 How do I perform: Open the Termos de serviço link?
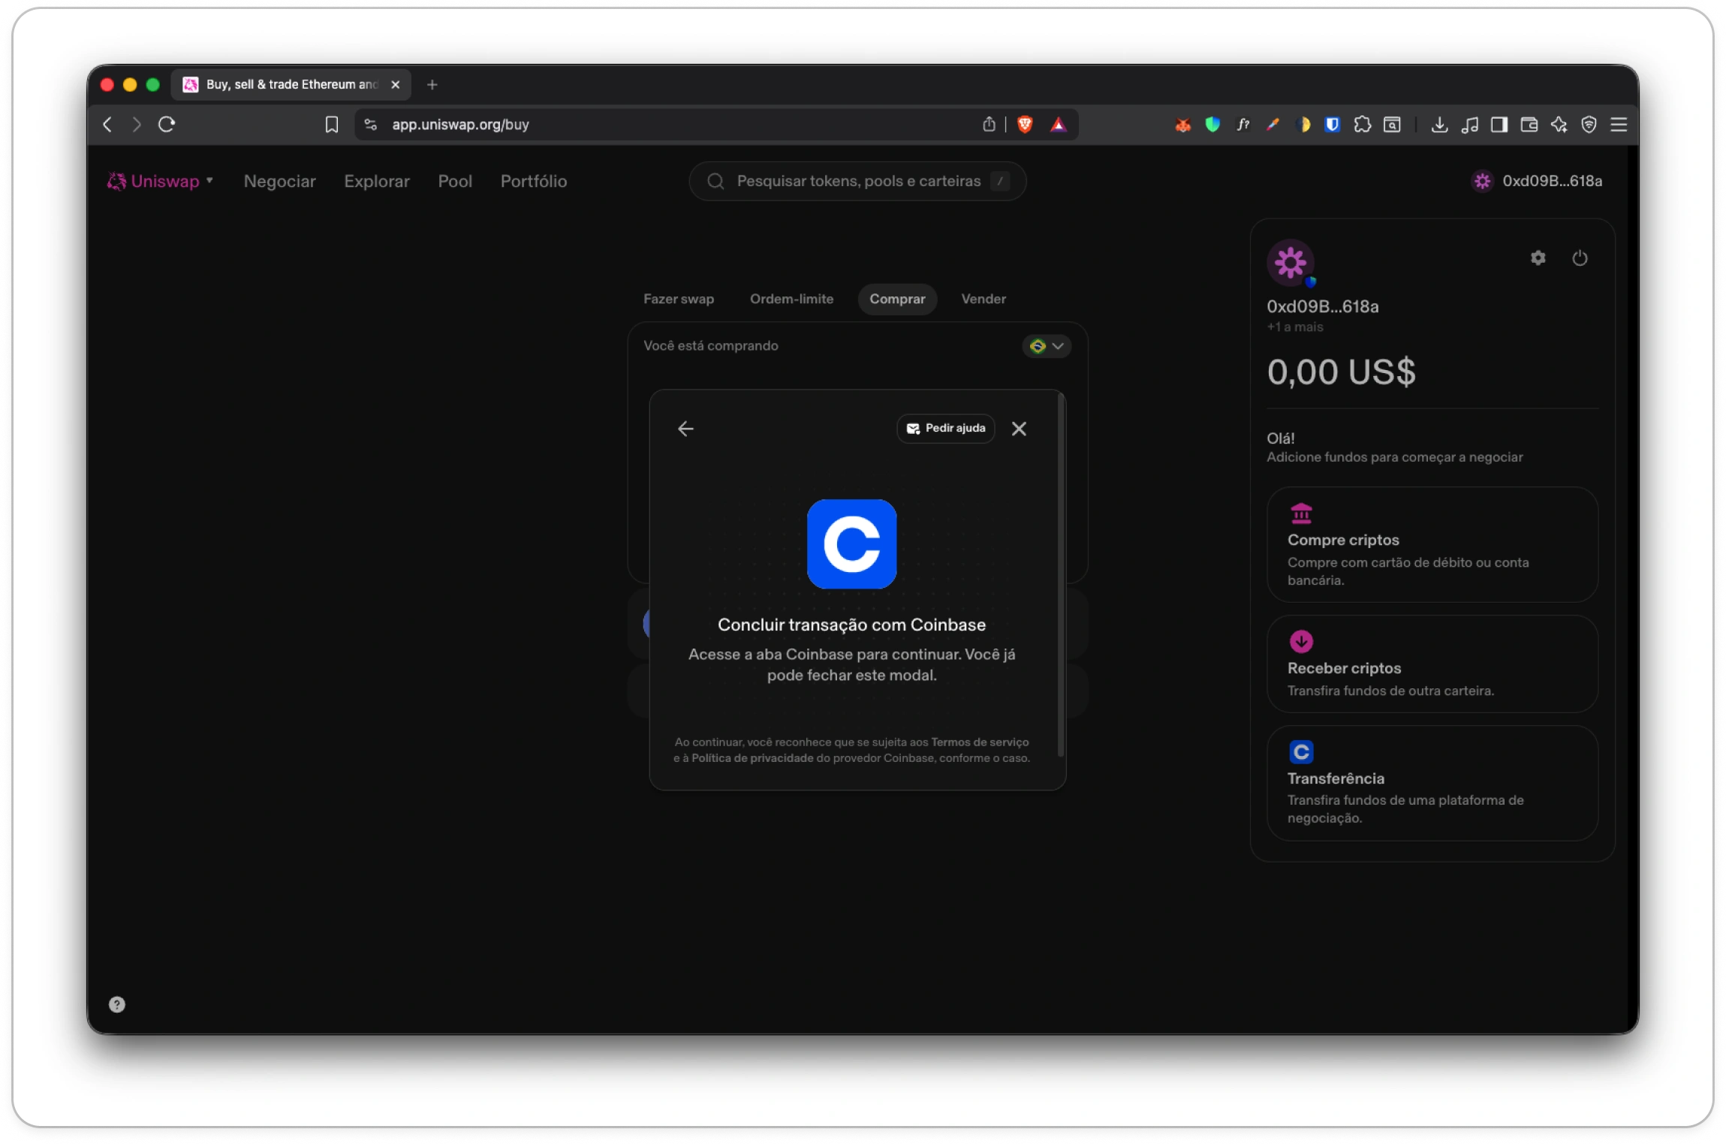pyautogui.click(x=980, y=742)
